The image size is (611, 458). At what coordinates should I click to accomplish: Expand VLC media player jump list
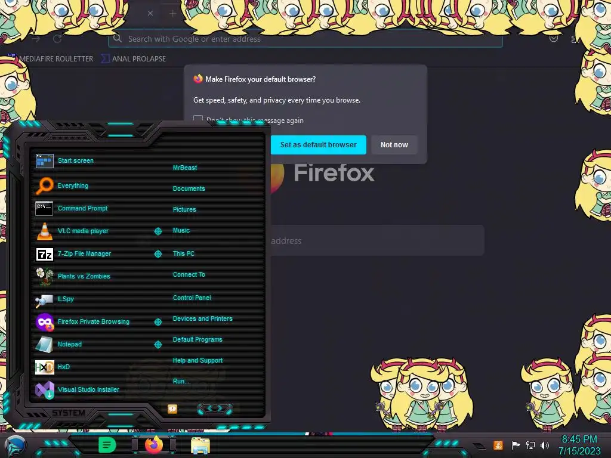(158, 231)
